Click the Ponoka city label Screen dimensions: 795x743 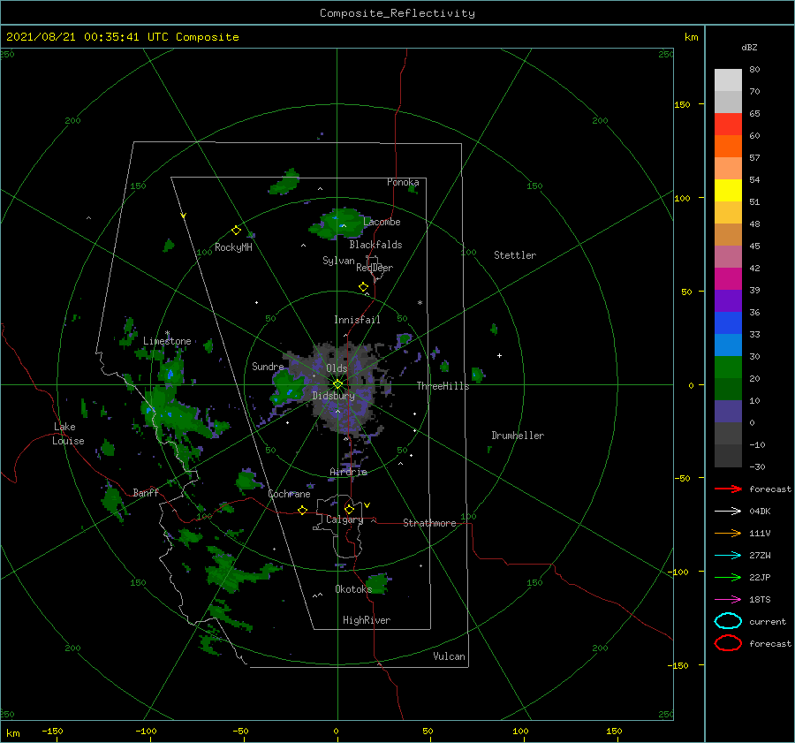[x=403, y=182]
